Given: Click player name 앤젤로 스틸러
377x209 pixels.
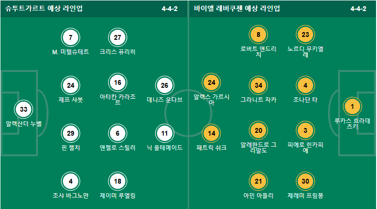Looking at the screenshot, I should pyautogui.click(x=118, y=148).
